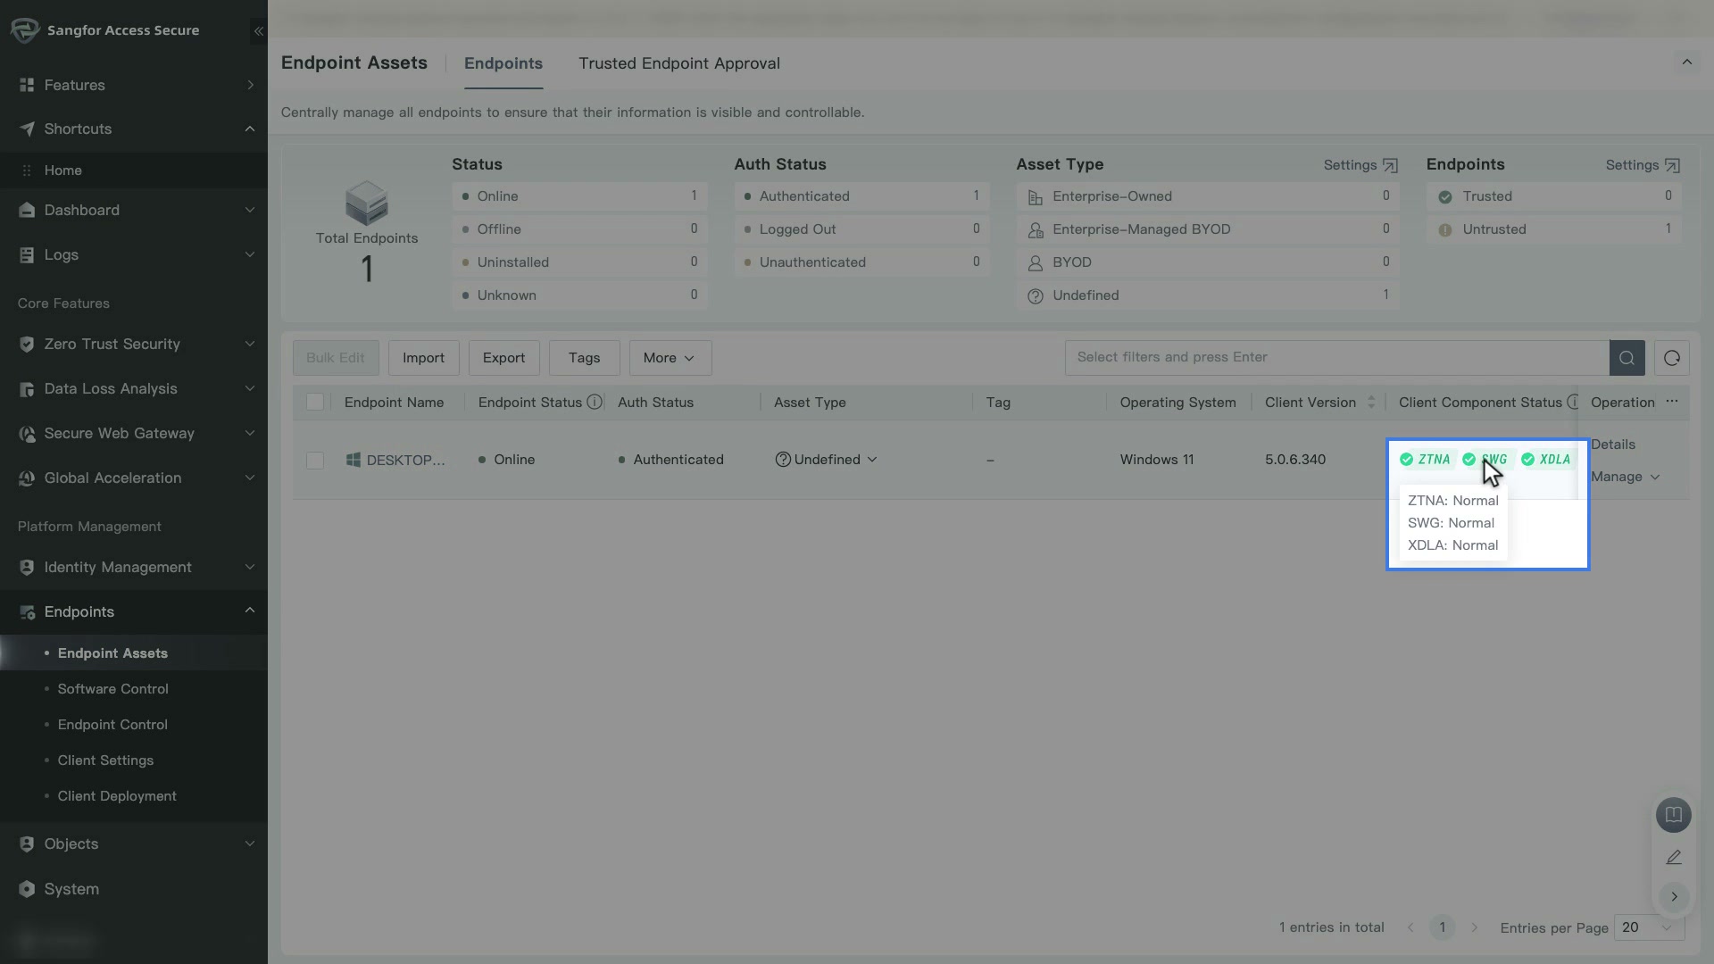1714x964 pixels.
Task: Collapse summary panel with top-right chevron
Action: pyautogui.click(x=1687, y=62)
